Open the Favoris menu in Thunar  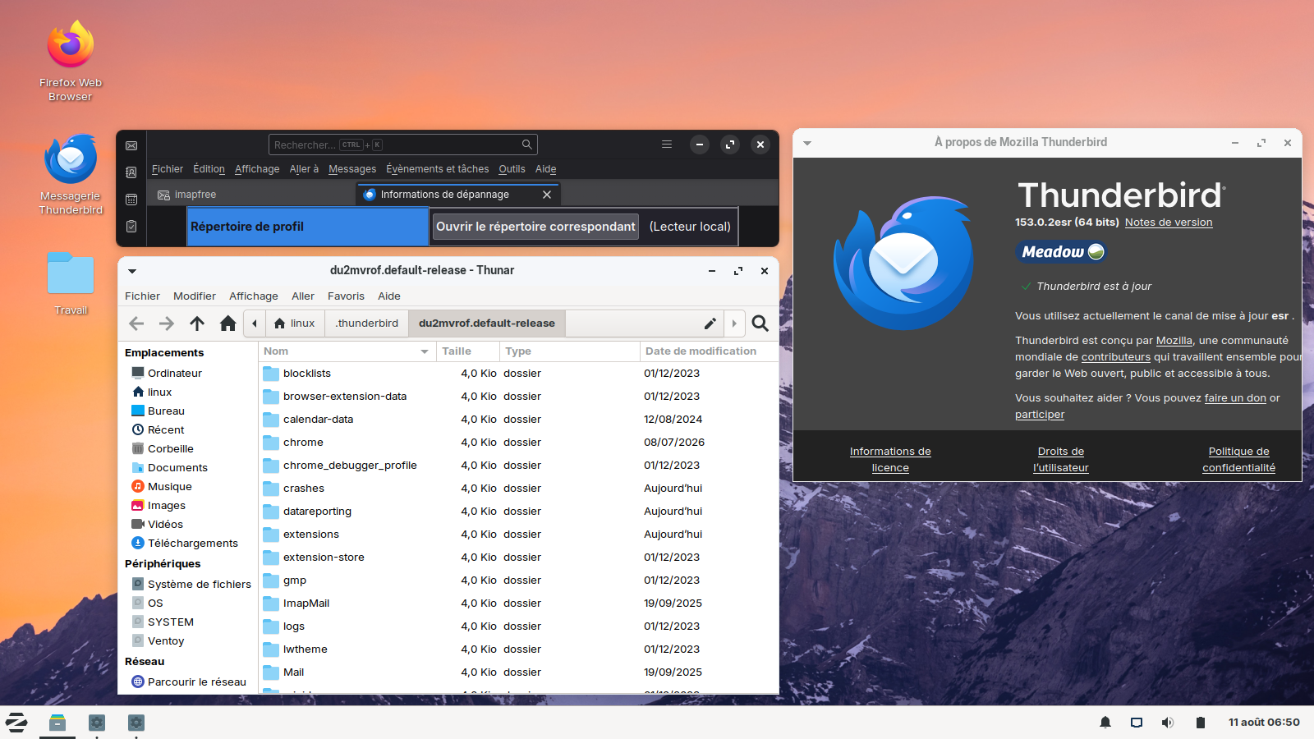coord(346,296)
